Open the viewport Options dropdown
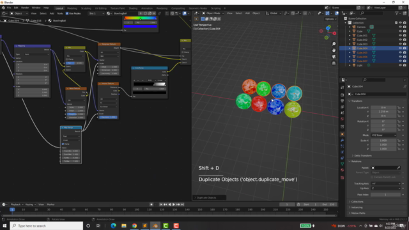Image resolution: width=409 pixels, height=230 pixels. click(x=330, y=19)
